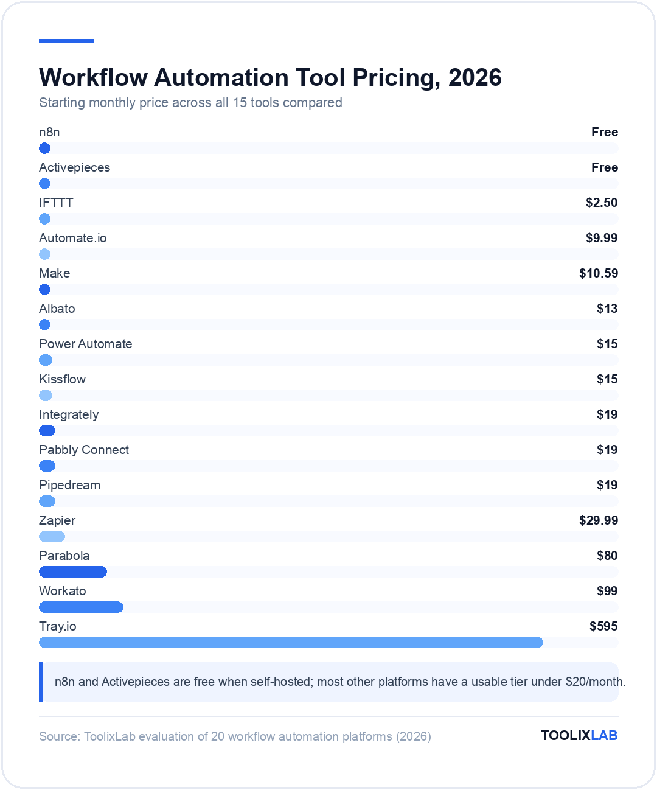Select the Parabola label

(x=64, y=556)
